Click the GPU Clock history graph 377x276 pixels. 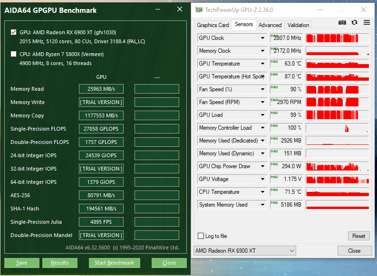pos(338,38)
